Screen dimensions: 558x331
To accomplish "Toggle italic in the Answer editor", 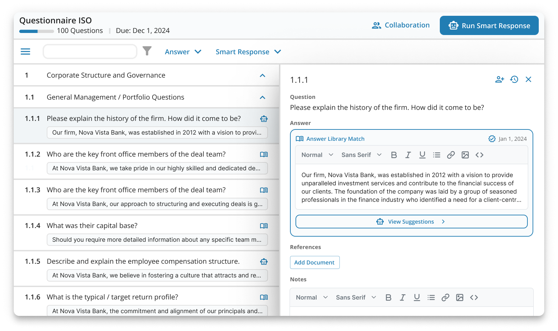I will tap(408, 155).
